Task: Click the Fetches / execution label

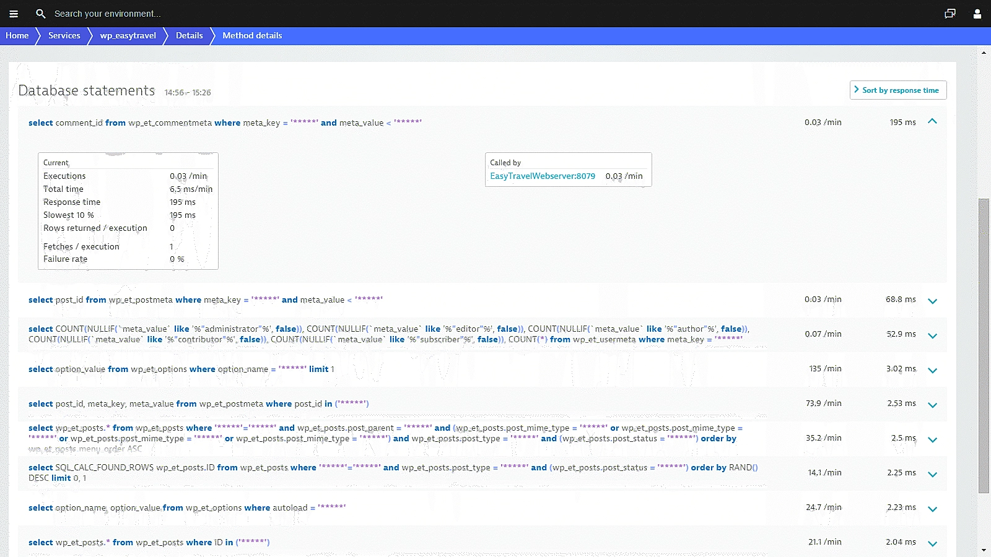Action: click(x=81, y=246)
